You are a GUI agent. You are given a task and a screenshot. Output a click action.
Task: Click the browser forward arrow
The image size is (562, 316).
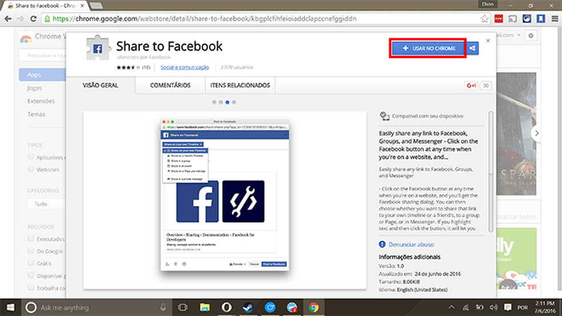click(x=21, y=19)
